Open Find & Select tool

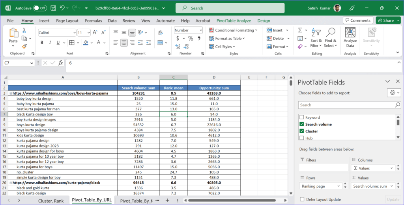[331, 37]
